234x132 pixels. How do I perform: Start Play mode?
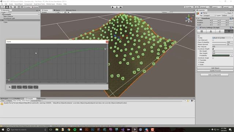113,7
